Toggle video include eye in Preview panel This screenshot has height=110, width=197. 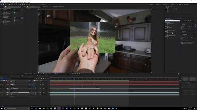pos(190,27)
